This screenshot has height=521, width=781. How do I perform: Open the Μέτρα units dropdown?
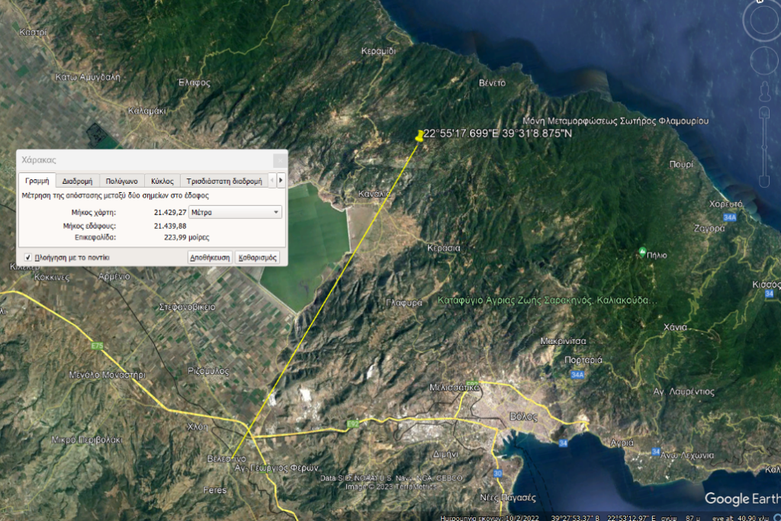(x=235, y=212)
